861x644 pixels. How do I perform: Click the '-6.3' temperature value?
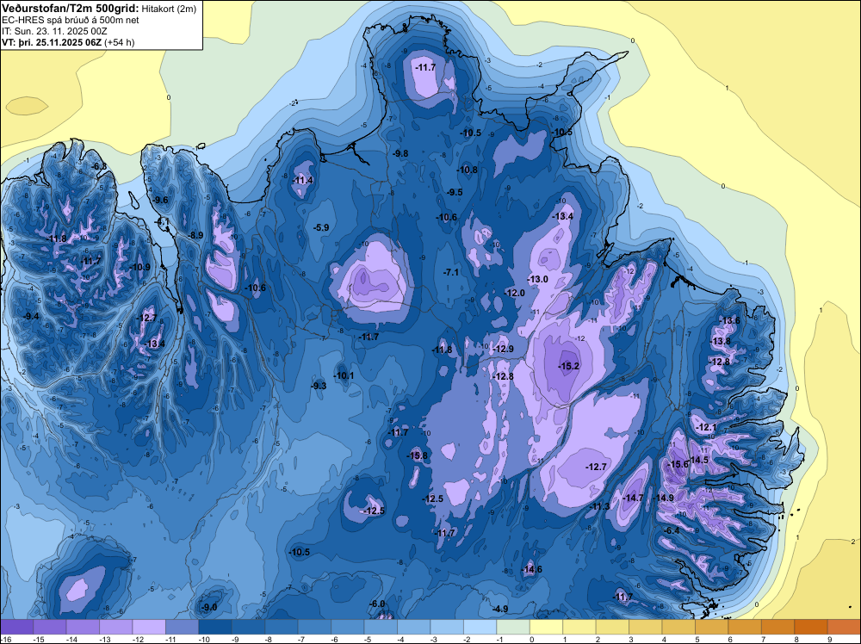99,166
